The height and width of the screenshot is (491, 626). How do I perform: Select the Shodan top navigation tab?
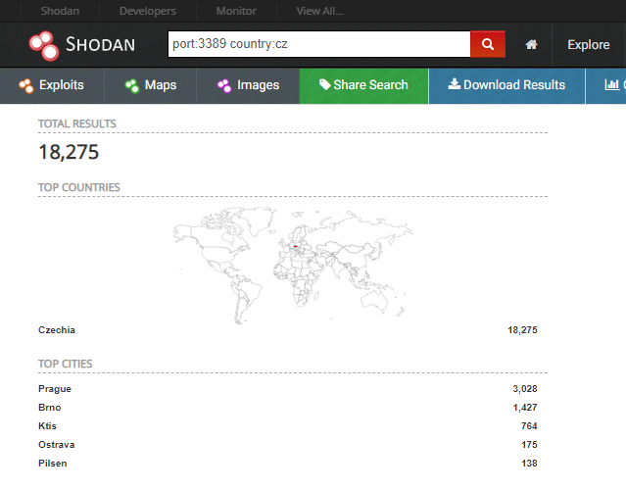point(60,11)
